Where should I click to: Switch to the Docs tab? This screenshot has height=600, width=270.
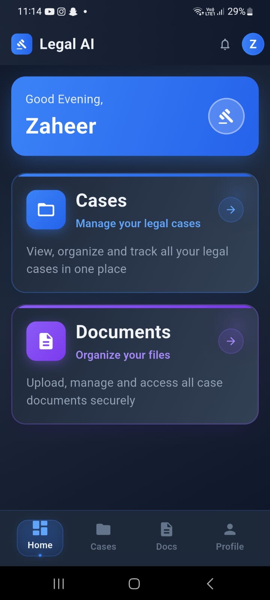coord(166,538)
